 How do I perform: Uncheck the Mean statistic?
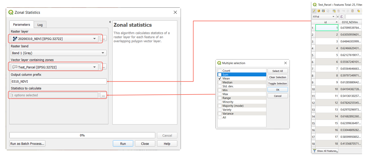[220, 79]
